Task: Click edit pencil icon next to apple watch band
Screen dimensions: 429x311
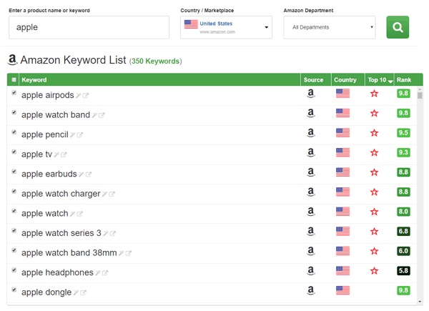Action: click(94, 115)
